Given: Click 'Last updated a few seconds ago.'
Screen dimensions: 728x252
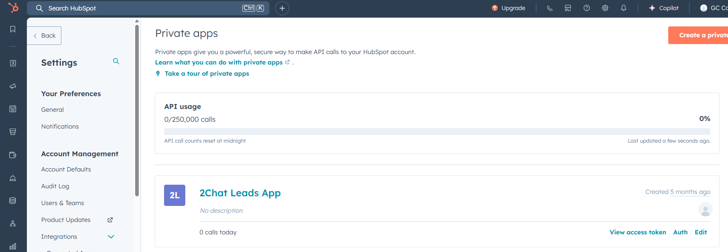Looking at the screenshot, I should 669,141.
